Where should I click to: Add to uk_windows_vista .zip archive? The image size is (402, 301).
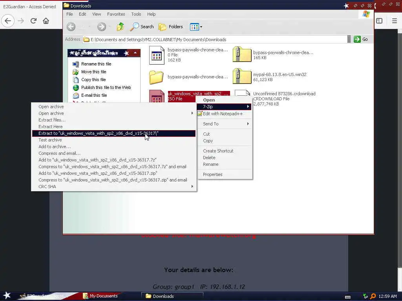pos(114,173)
